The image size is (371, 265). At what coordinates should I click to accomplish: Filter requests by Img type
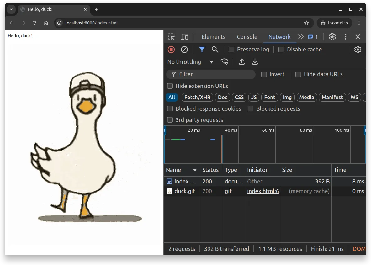click(x=287, y=97)
